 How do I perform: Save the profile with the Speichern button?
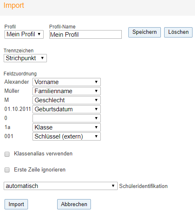pyautogui.click(x=144, y=32)
